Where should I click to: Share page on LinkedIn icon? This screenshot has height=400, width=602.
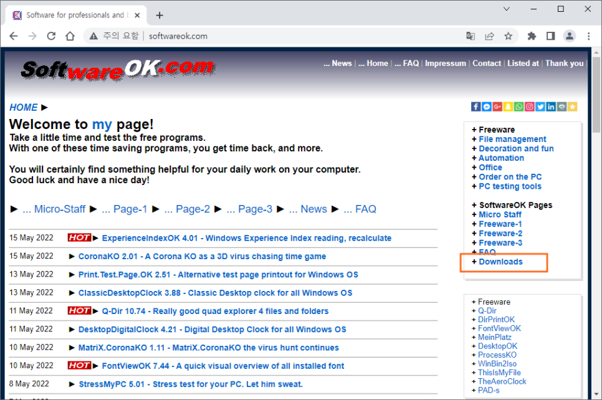click(551, 107)
